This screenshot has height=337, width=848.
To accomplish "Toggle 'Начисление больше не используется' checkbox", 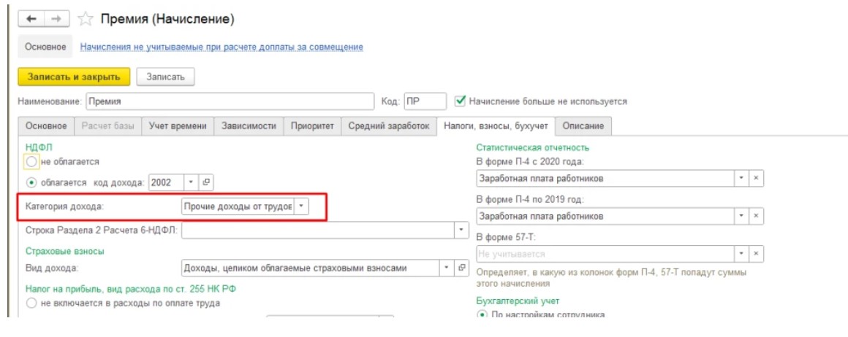I will point(461,101).
